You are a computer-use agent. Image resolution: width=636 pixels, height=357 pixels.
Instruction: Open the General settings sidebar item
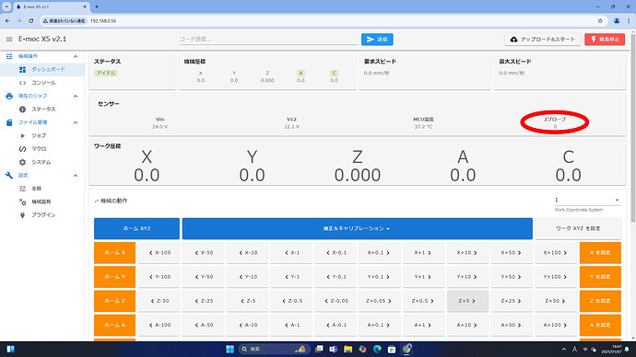point(42,189)
